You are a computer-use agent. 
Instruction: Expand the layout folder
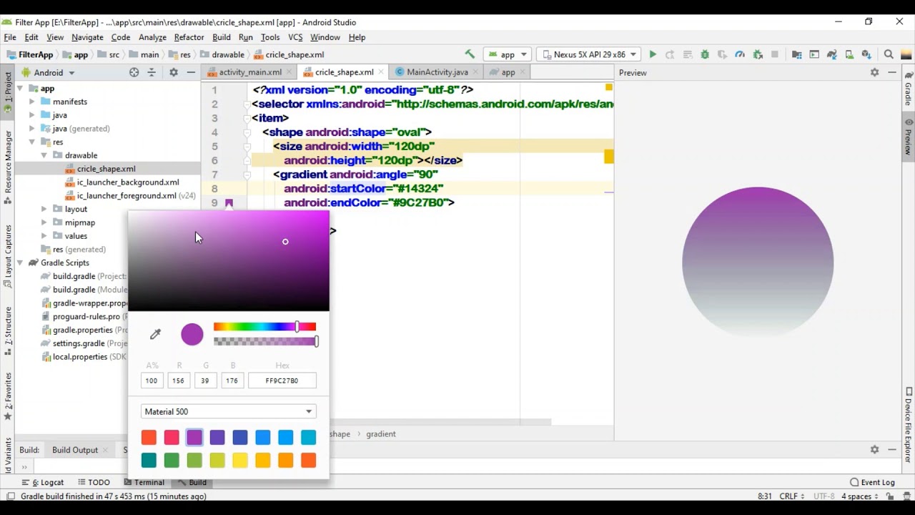(x=44, y=209)
